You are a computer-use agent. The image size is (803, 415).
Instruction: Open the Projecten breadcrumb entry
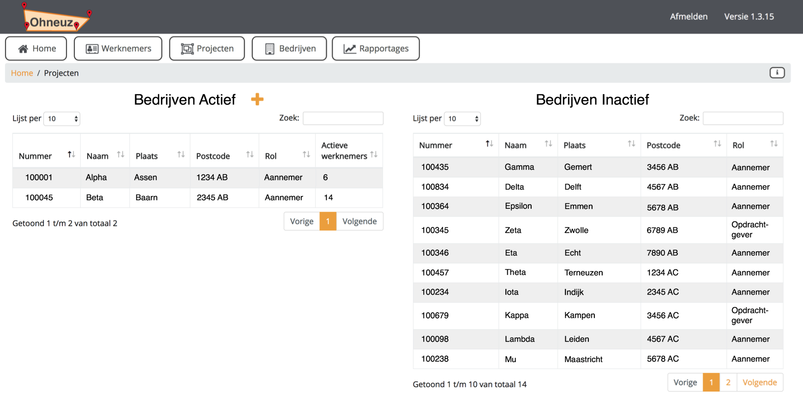[61, 73]
